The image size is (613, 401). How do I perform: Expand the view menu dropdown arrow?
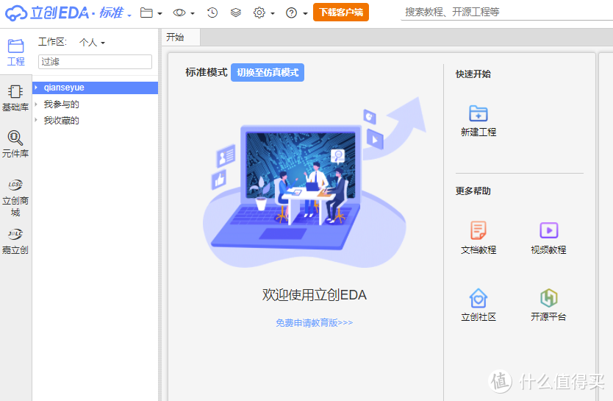point(193,13)
